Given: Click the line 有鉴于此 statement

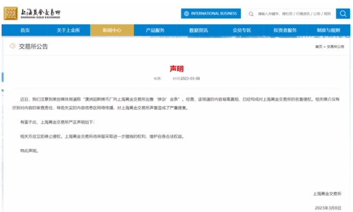Looking at the screenshot, I should point(57,122).
